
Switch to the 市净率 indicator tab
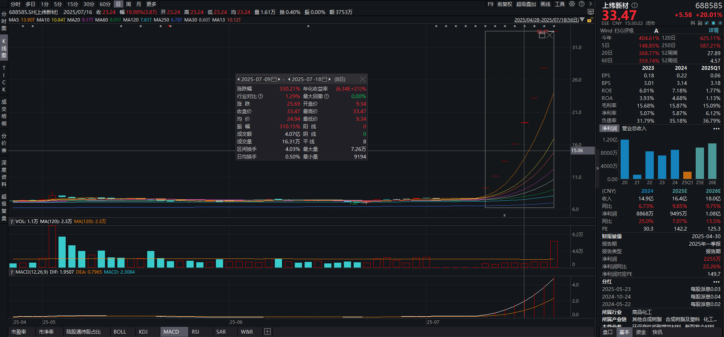46,332
